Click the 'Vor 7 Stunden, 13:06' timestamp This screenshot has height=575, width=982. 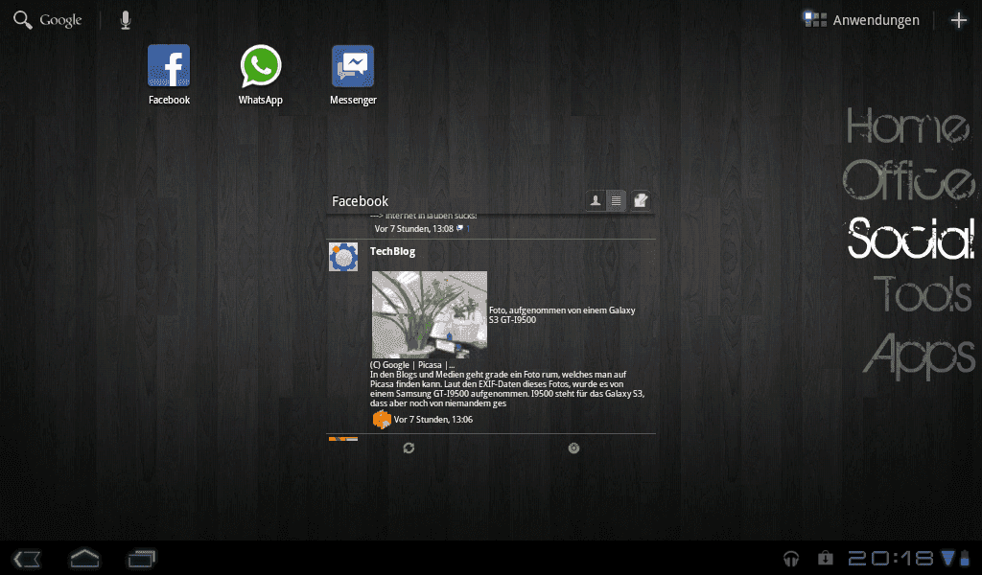coord(433,419)
